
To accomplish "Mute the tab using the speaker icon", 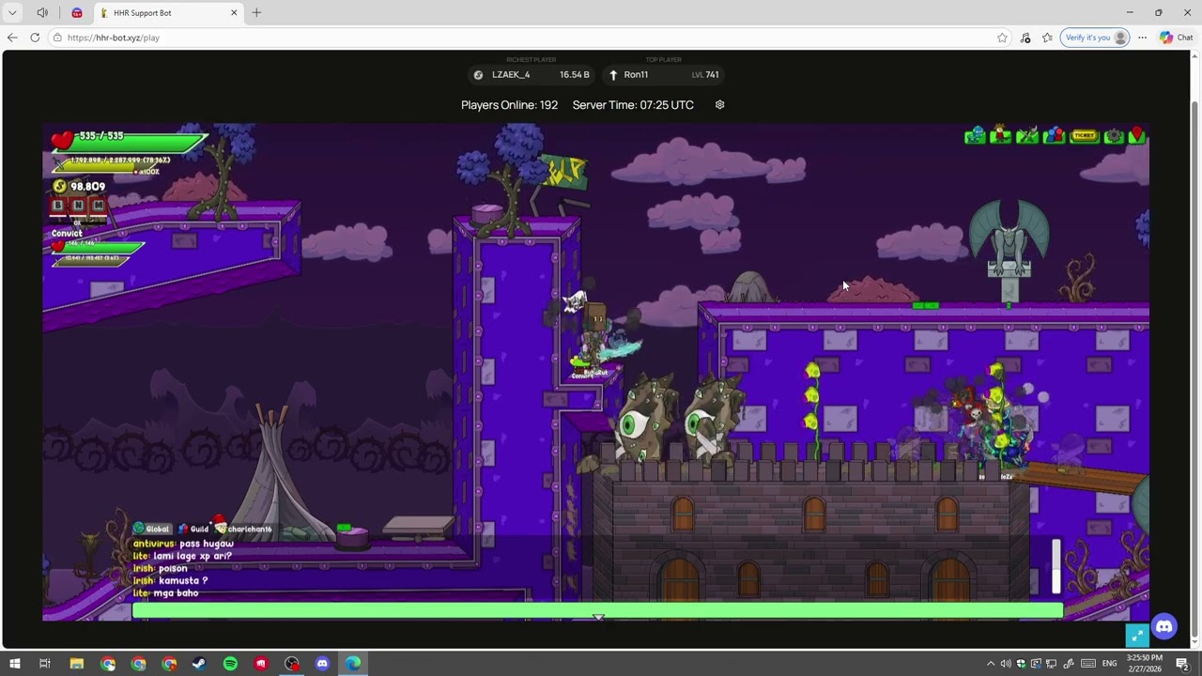I will (43, 13).
